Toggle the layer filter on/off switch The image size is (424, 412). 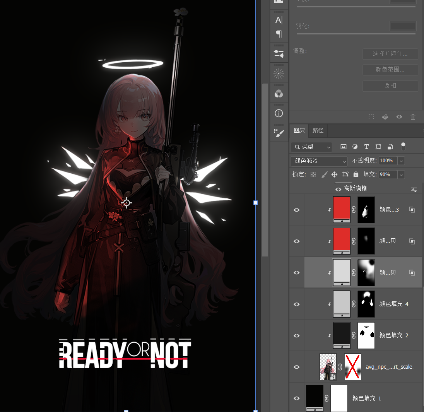point(403,146)
